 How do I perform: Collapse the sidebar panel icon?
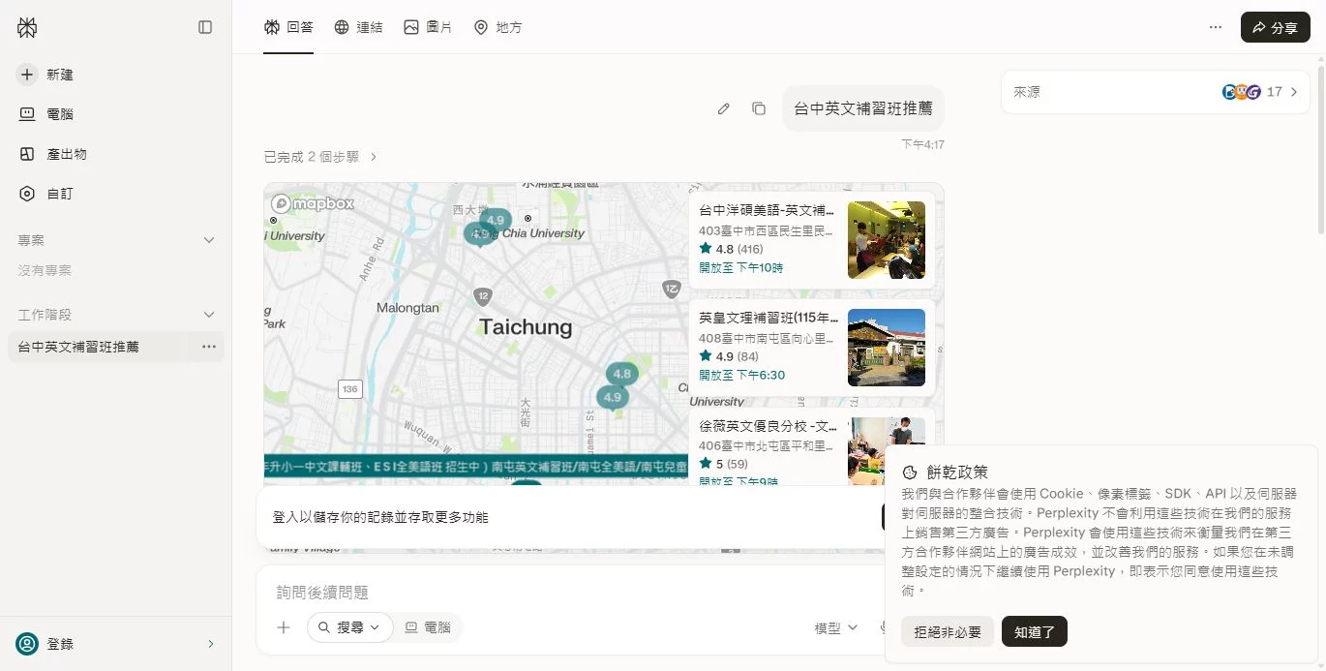click(205, 27)
